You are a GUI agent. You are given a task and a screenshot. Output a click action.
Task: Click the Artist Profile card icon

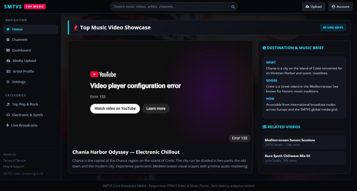click(x=8, y=72)
